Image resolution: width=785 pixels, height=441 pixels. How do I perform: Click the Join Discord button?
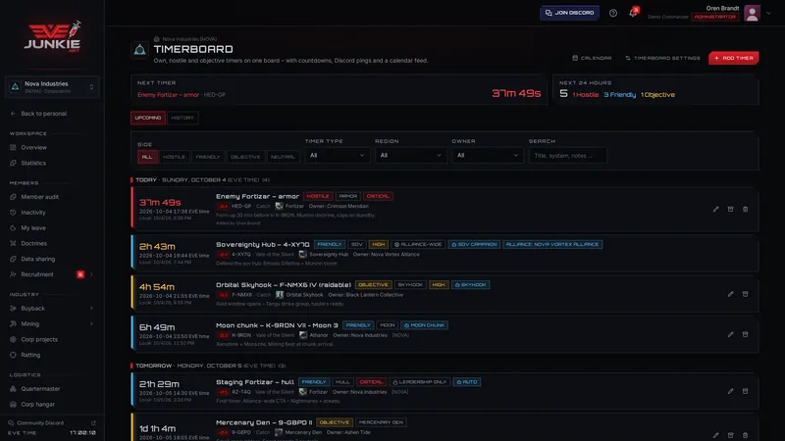pyautogui.click(x=569, y=13)
